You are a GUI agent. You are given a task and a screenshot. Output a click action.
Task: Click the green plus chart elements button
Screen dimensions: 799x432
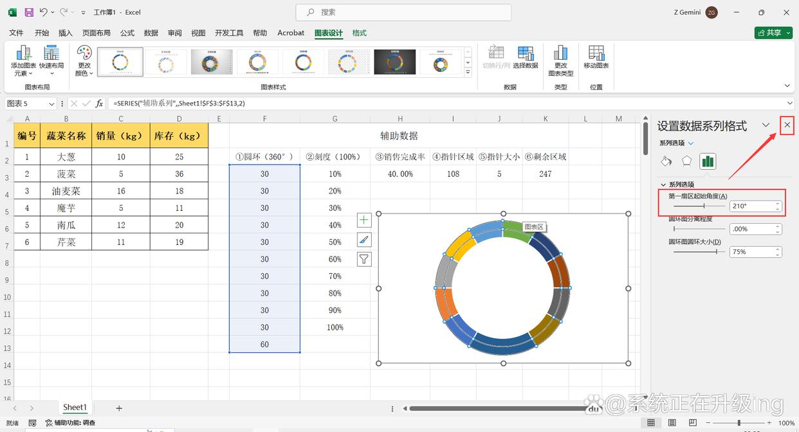(x=364, y=220)
